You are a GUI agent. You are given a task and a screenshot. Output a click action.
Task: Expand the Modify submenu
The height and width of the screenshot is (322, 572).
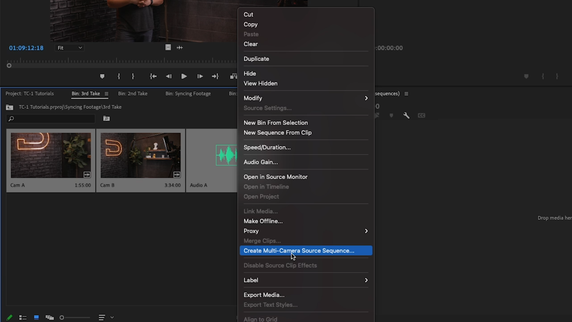click(305, 98)
